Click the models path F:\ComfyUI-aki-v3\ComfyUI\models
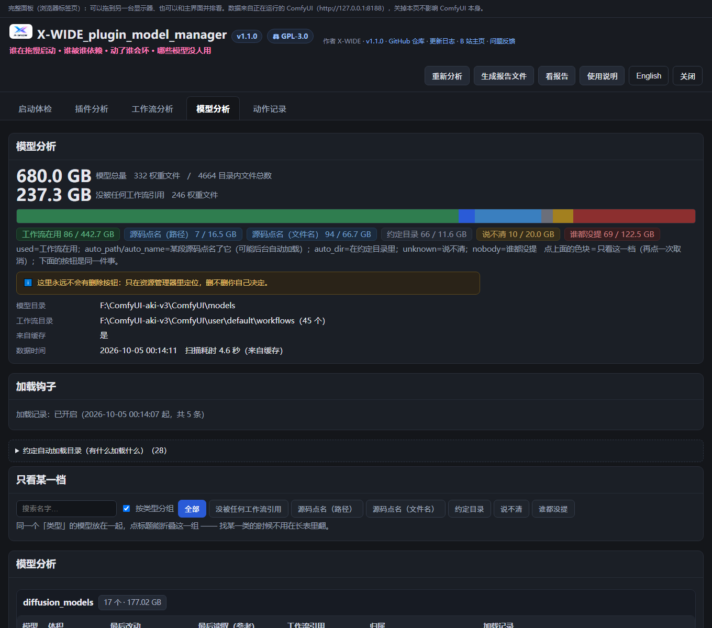Image resolution: width=712 pixels, height=628 pixels. point(168,306)
